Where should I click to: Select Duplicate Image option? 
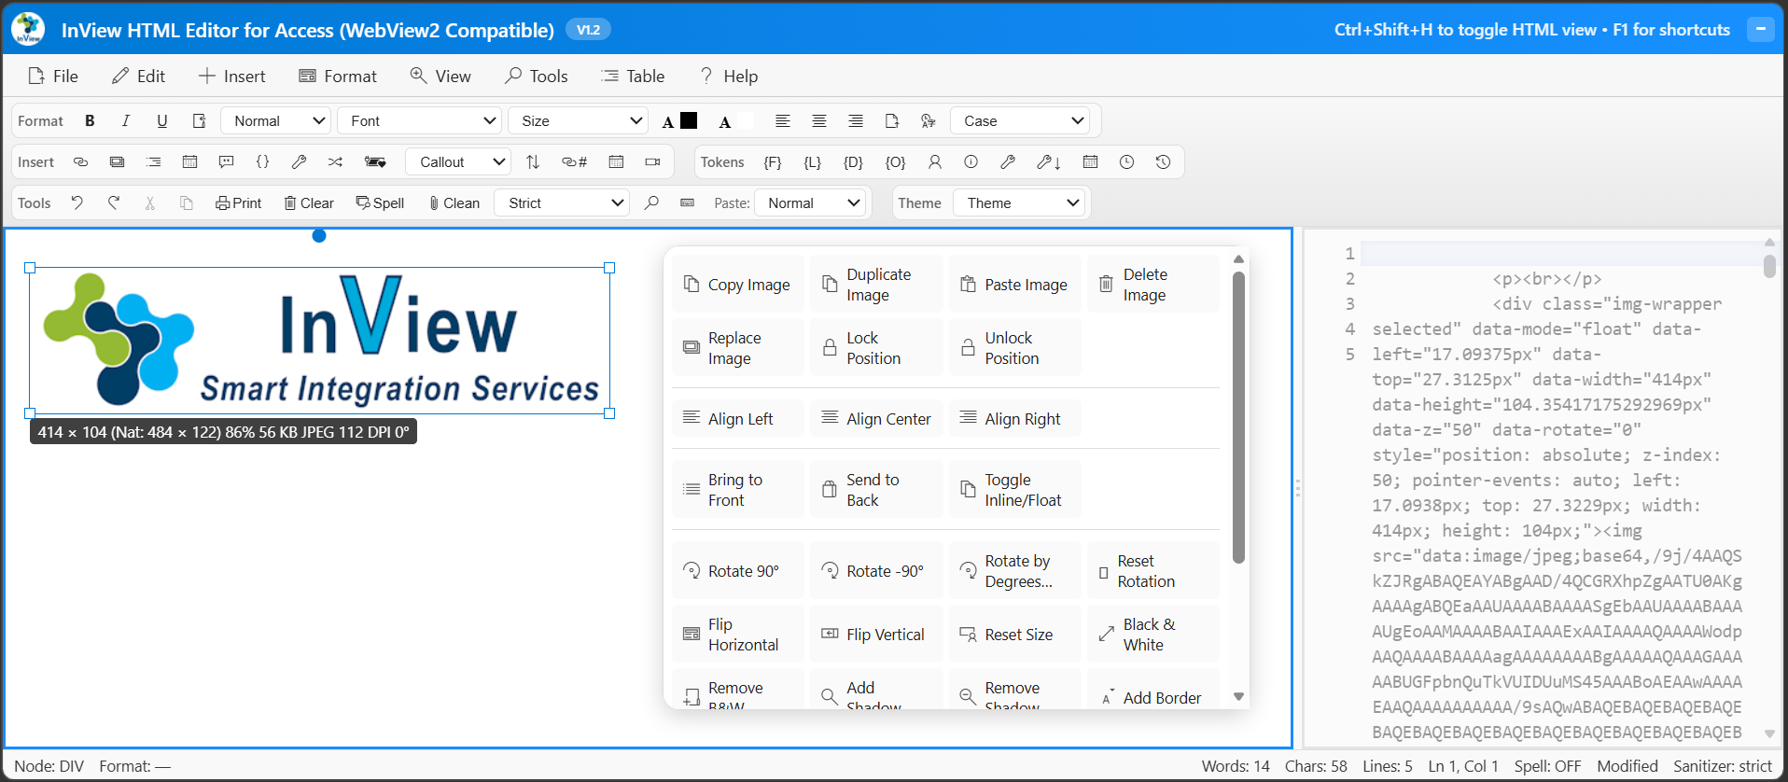[x=876, y=285]
